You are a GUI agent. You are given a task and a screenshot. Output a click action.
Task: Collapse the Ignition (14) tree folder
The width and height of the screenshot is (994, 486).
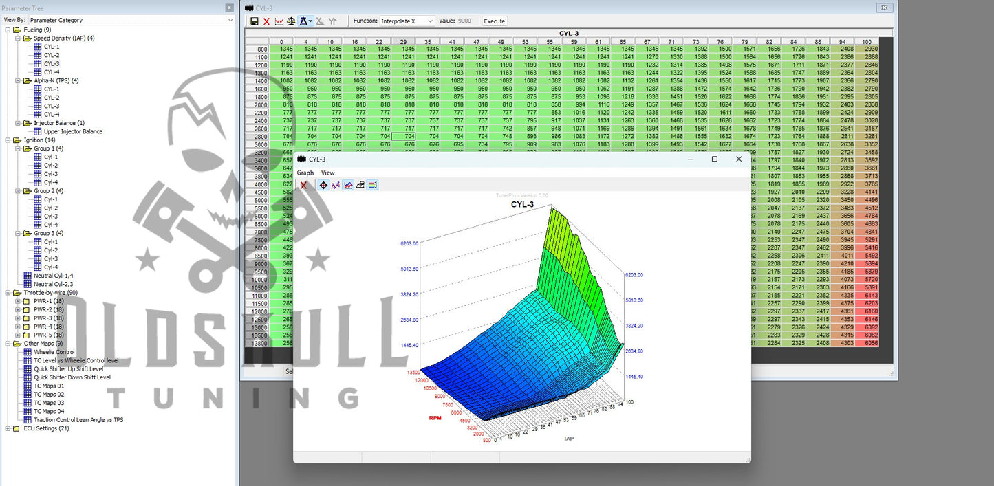8,140
